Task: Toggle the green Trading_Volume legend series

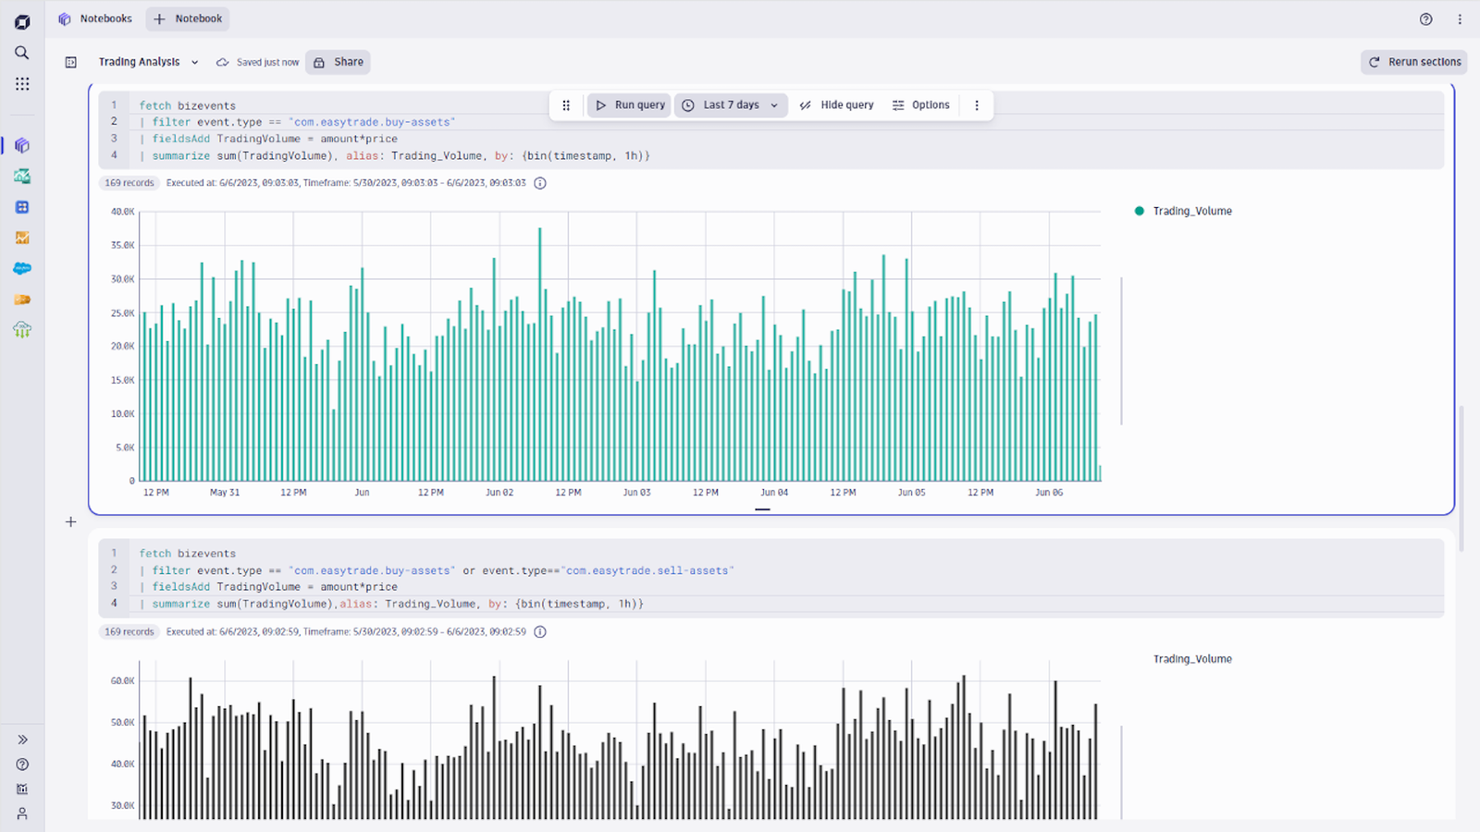Action: [x=1183, y=211]
